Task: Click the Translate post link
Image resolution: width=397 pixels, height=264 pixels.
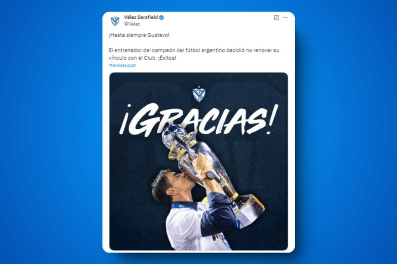Action: (122, 66)
